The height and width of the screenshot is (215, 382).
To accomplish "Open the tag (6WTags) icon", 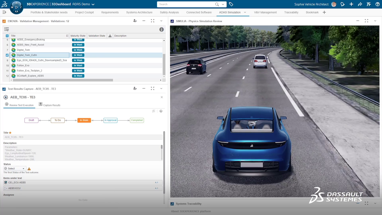I will pyautogui.click(x=231, y=4).
